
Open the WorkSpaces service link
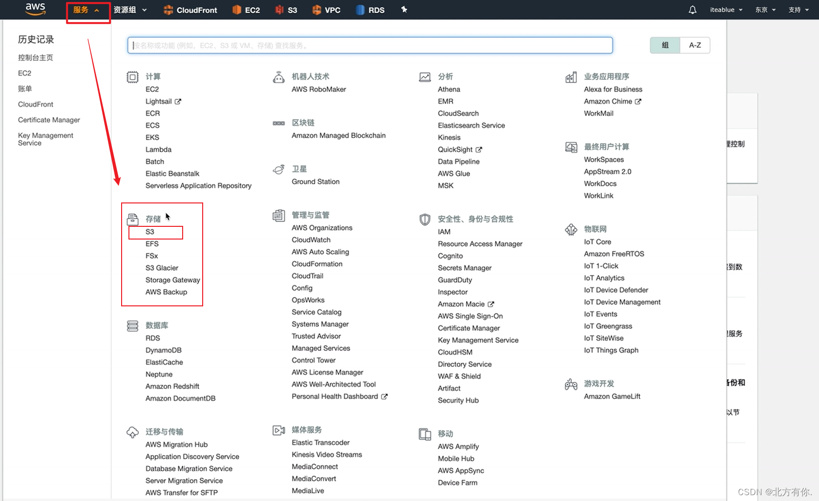(x=604, y=160)
